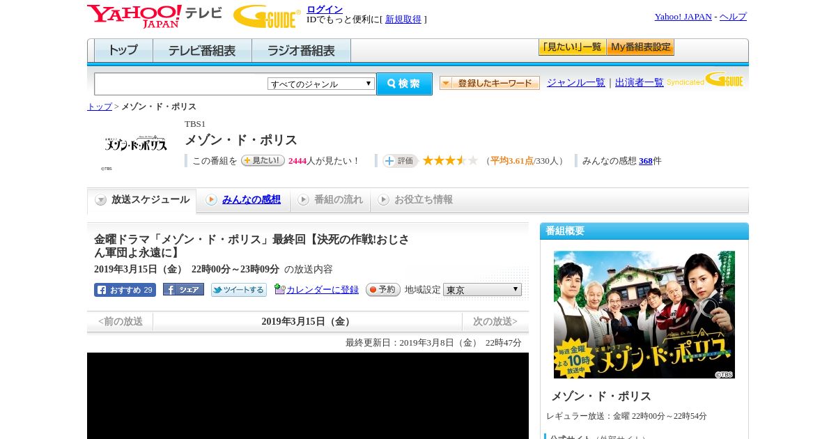The image size is (836, 439).
Task: Click the Syndicated G-GUIDE logo
Action: coord(705,80)
